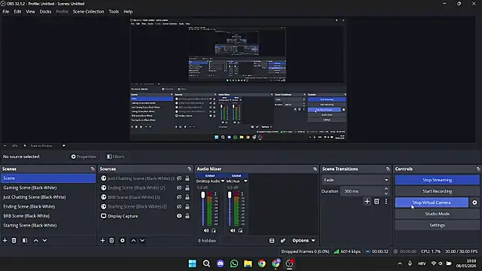Image resolution: width=482 pixels, height=271 pixels.
Task: Mute the Desktop Audio speaker icon
Action: [x=206, y=231]
